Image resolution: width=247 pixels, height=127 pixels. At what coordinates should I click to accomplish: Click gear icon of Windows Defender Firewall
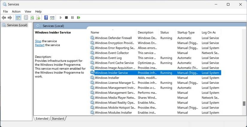[x=92, y=38]
